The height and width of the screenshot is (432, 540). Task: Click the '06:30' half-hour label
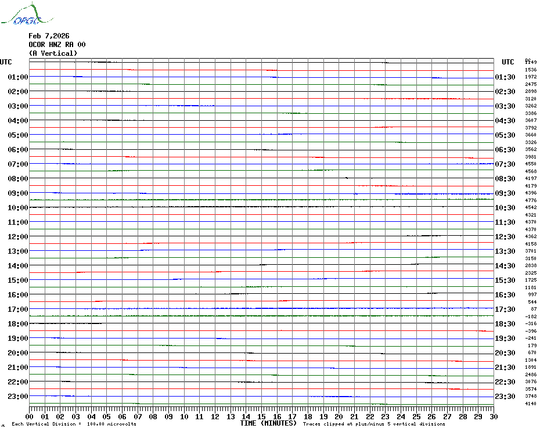(505, 149)
